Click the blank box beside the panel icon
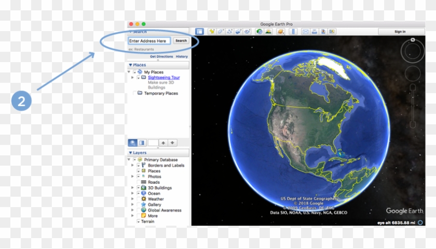This screenshot has height=249, width=436. pos(153,143)
